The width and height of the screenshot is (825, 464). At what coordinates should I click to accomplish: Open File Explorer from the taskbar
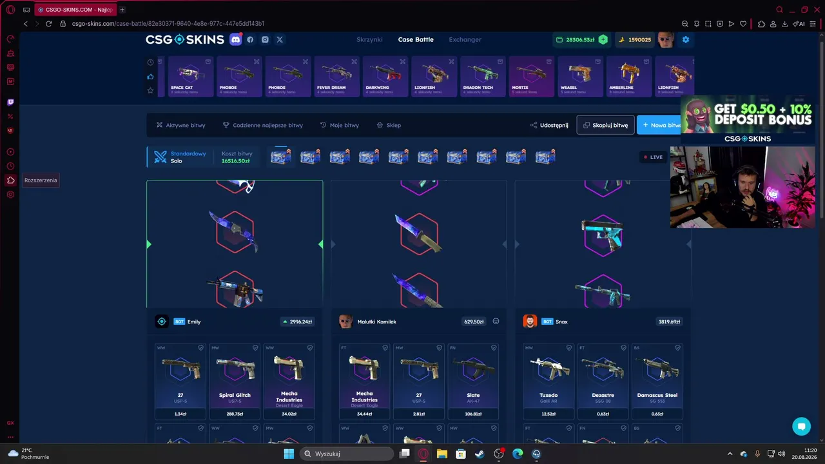(442, 454)
